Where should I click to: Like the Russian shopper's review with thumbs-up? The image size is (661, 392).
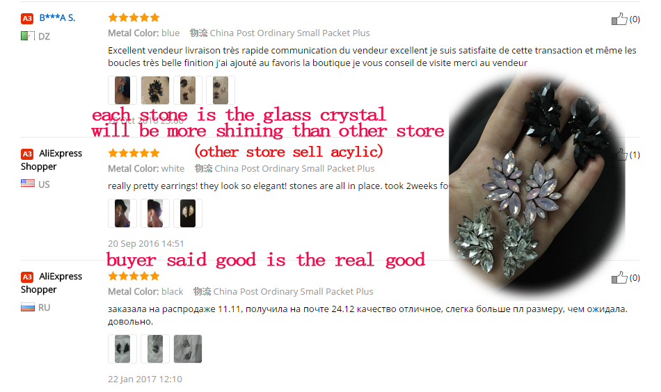coord(619,277)
